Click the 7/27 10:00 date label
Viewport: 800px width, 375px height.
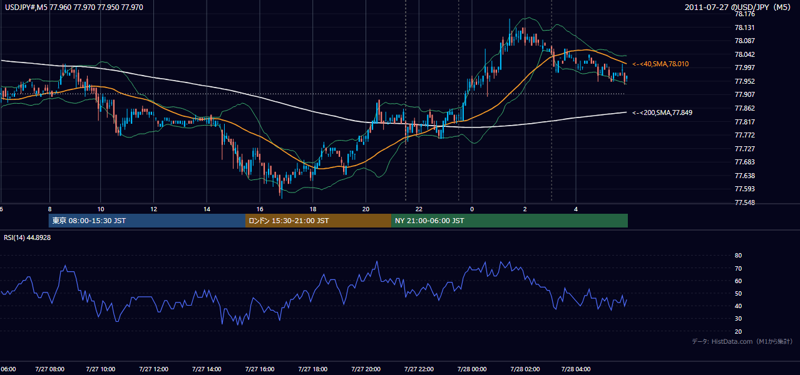pyautogui.click(x=101, y=369)
